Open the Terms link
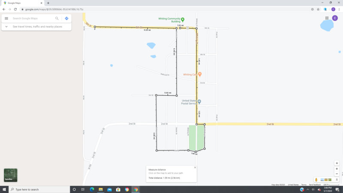The width and height of the screenshot is (343, 193). [x=304, y=185]
